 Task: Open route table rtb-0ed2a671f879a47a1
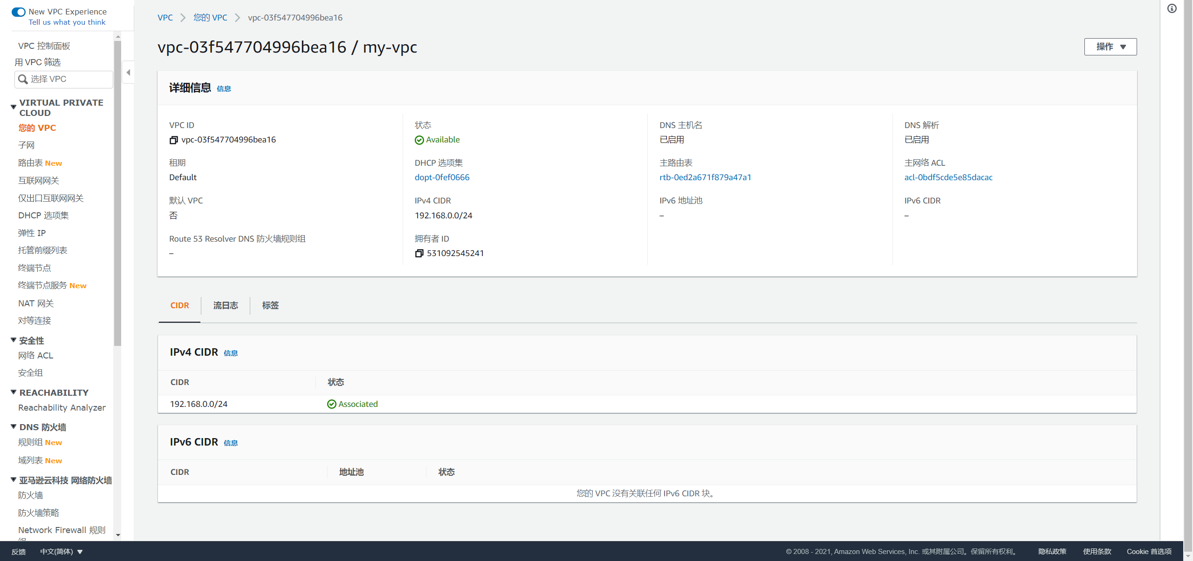tap(705, 177)
